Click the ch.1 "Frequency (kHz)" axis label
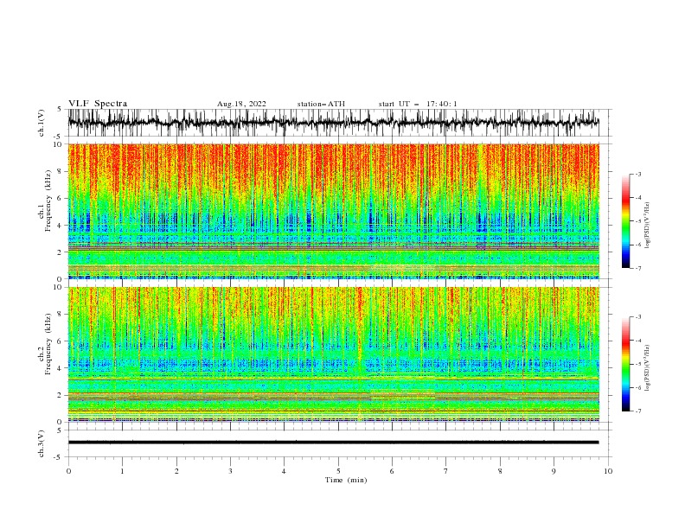 point(48,201)
